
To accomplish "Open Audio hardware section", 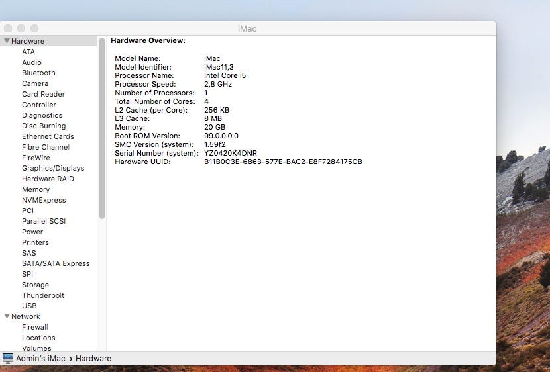I will click(32, 62).
